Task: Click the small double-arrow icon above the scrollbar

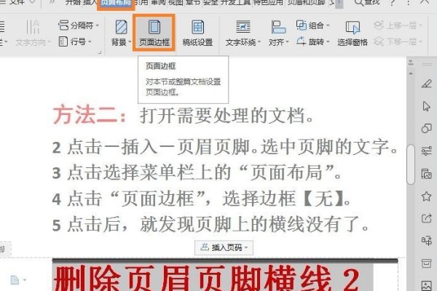Action: (x=411, y=63)
